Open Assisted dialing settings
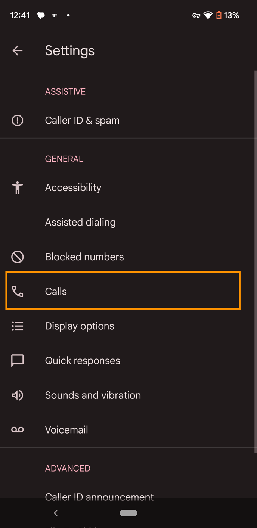Screen dimensions: 257x528 point(80,222)
